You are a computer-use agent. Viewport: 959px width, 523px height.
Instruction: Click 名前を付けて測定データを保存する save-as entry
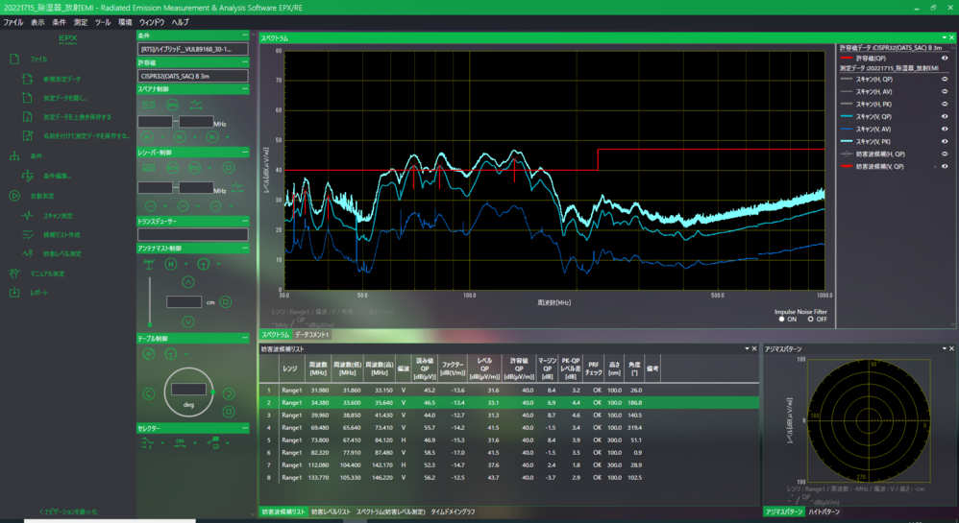pos(85,136)
